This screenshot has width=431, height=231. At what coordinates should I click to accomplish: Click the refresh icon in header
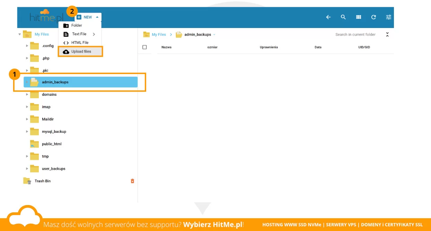[x=373, y=17]
